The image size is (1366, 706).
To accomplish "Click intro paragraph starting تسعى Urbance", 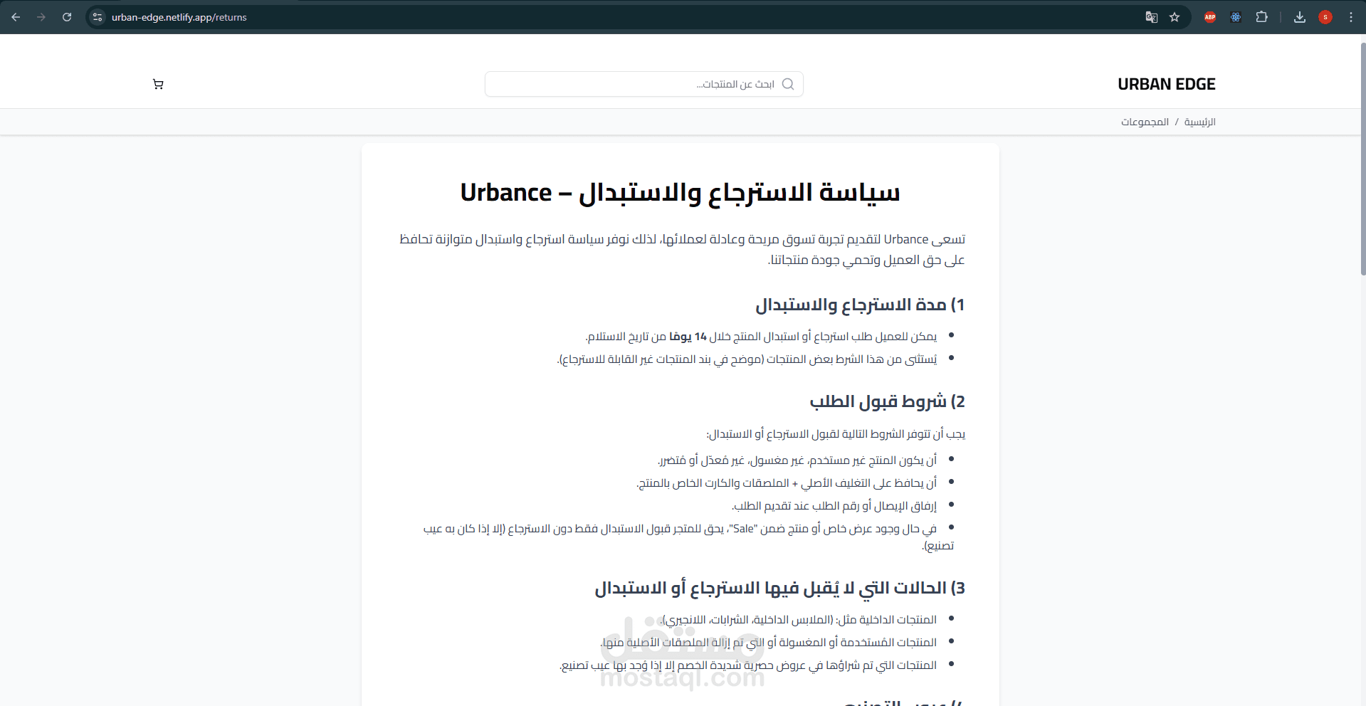I will click(x=682, y=249).
